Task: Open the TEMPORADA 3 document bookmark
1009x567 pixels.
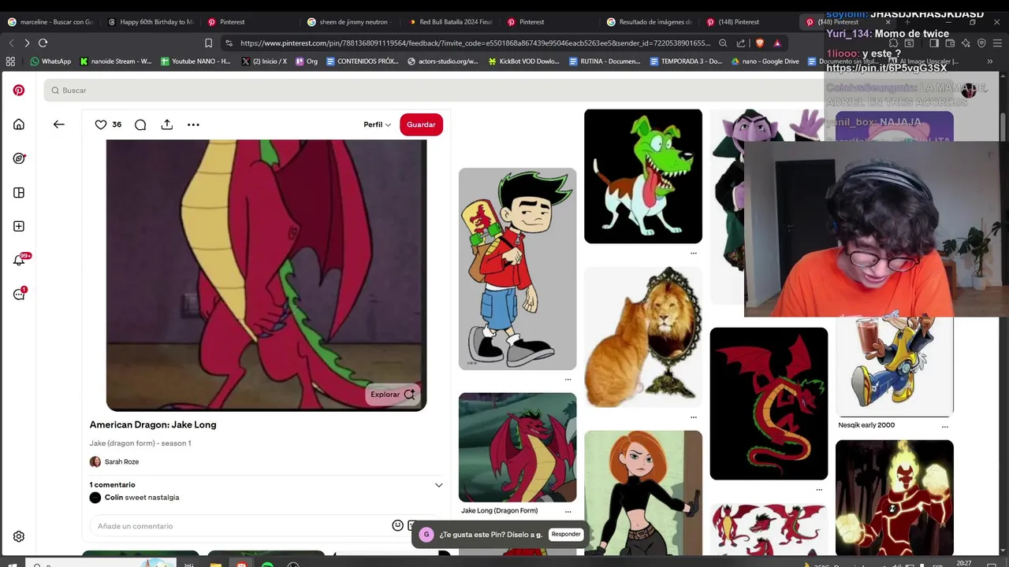Action: click(686, 61)
